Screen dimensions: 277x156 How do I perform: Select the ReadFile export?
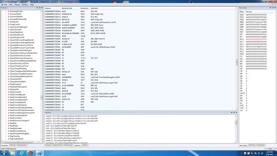[13, 123]
